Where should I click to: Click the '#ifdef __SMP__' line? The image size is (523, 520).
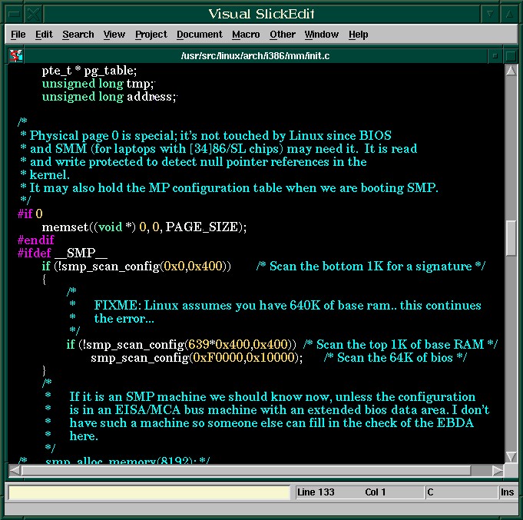62,253
